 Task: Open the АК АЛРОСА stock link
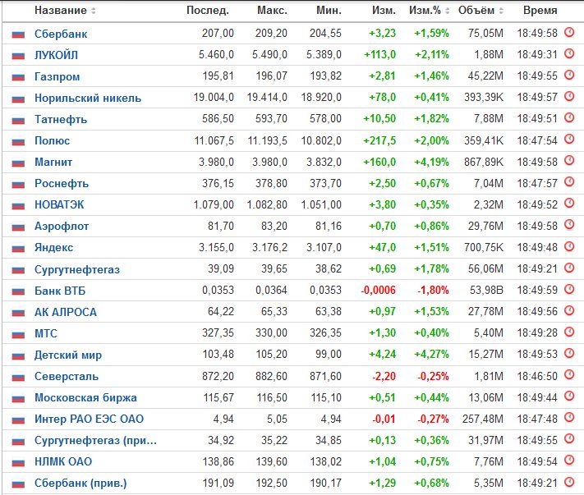[66, 312]
